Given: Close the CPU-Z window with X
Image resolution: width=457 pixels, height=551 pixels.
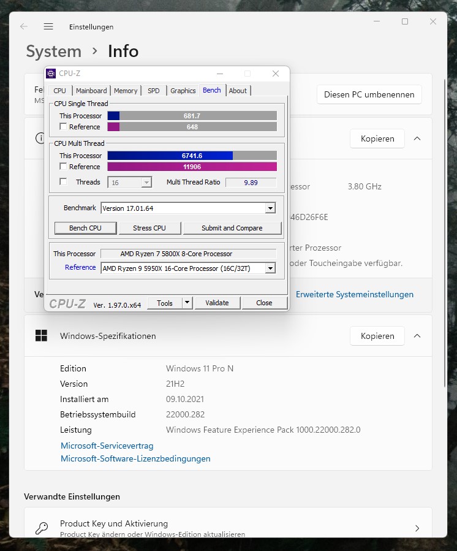Looking at the screenshot, I should [276, 74].
